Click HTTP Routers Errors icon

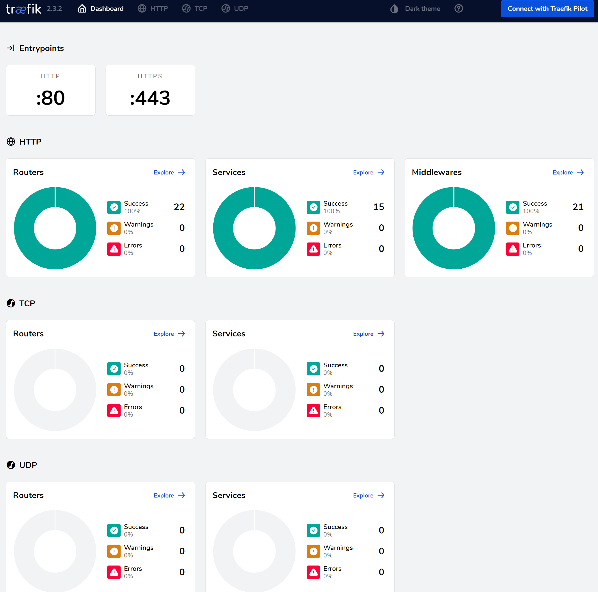pos(114,249)
